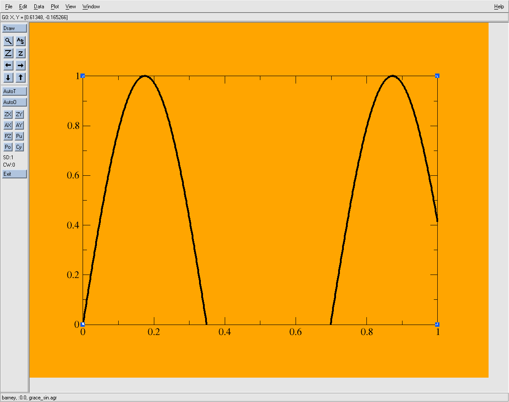Click the top-left blue graph handle

83,76
